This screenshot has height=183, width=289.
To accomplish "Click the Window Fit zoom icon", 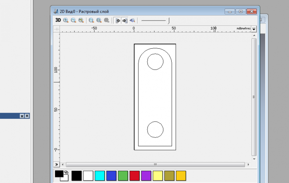I will (99, 20).
